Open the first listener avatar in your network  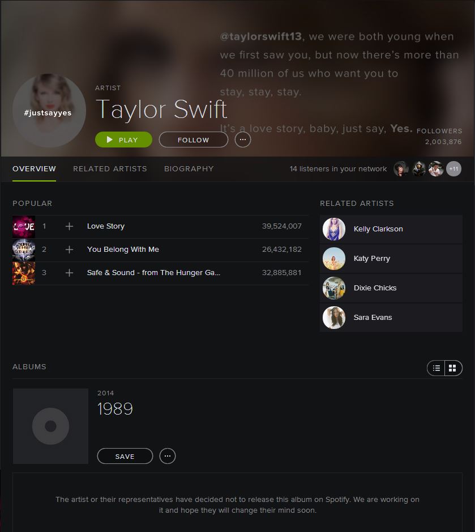(x=401, y=168)
